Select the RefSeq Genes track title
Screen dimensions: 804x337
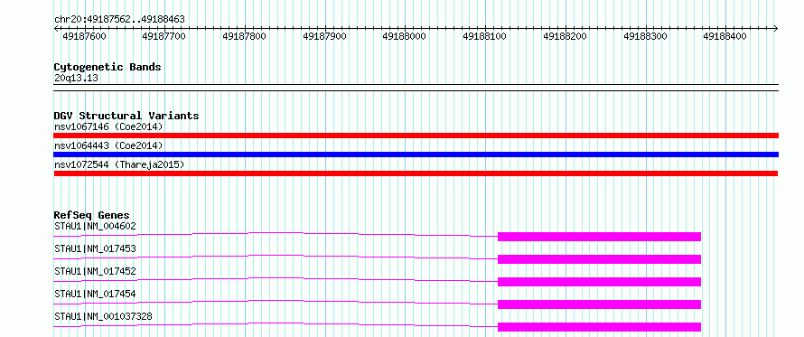point(92,215)
